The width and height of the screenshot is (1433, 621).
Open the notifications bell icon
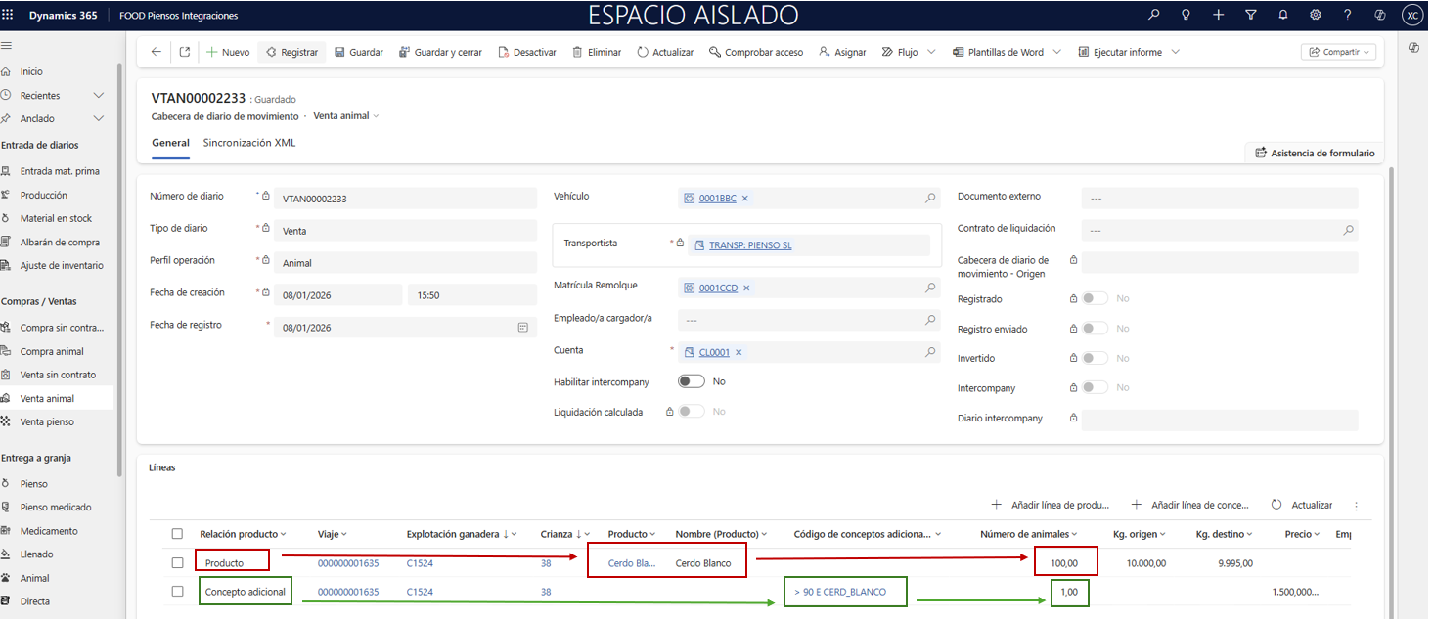(1283, 15)
